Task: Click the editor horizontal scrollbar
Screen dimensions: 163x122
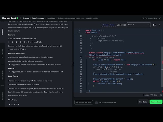Action: pyautogui.click(x=123, y=92)
